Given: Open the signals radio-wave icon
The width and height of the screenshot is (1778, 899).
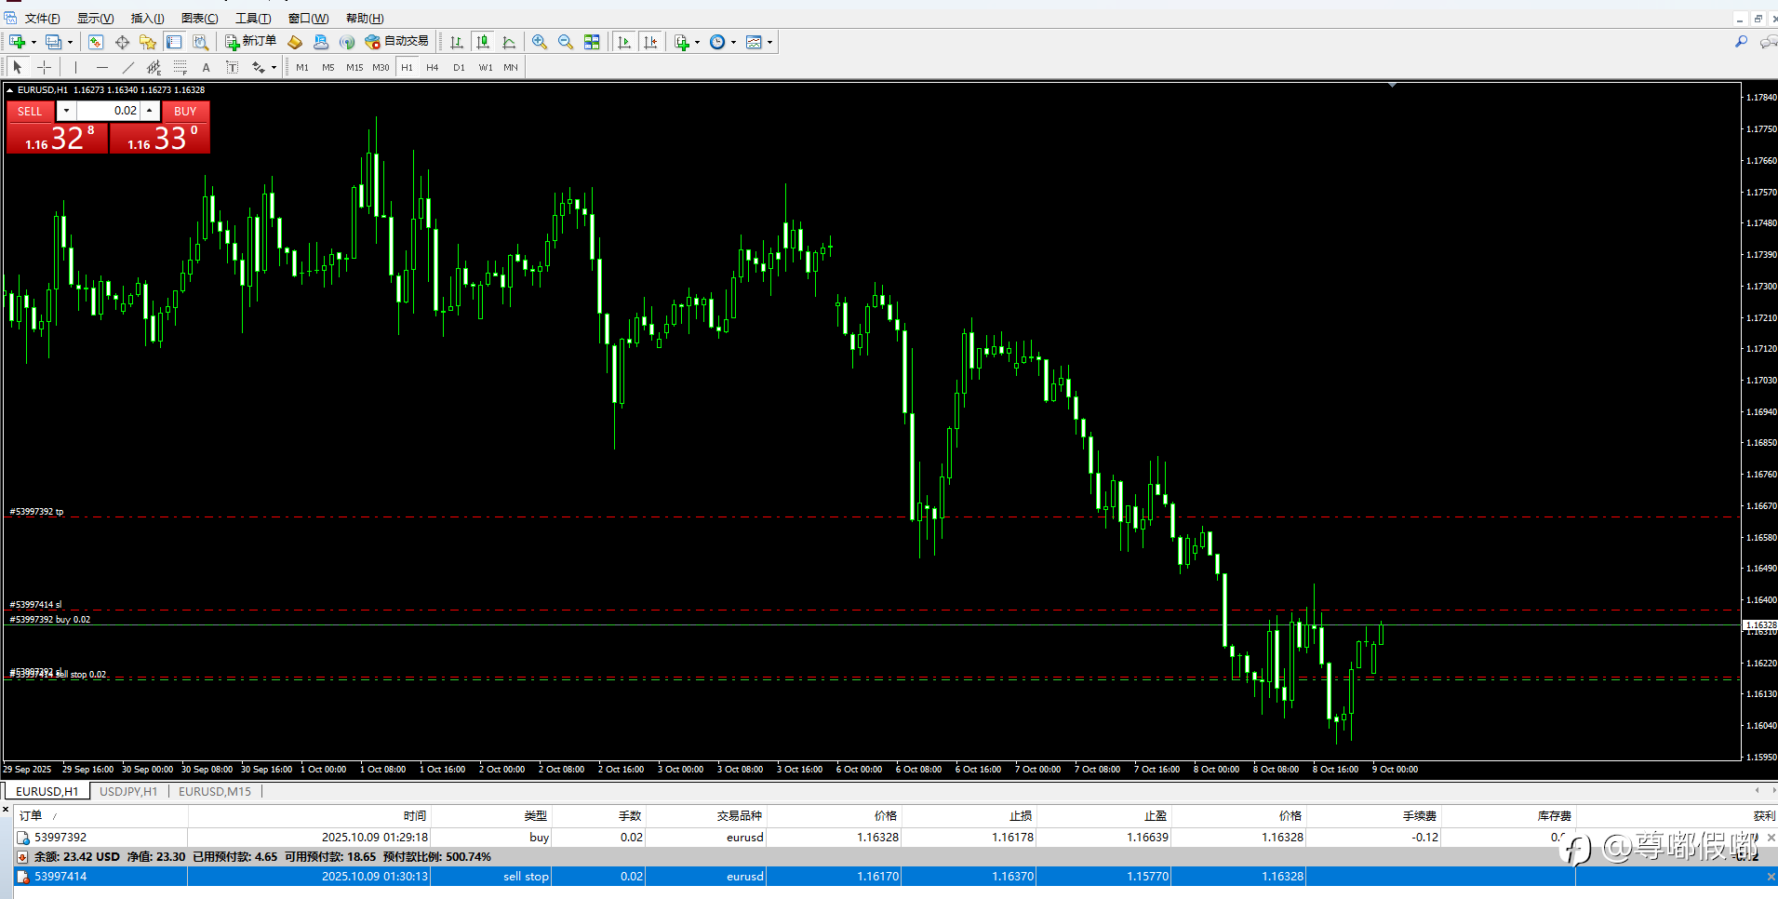Looking at the screenshot, I should pos(347,42).
